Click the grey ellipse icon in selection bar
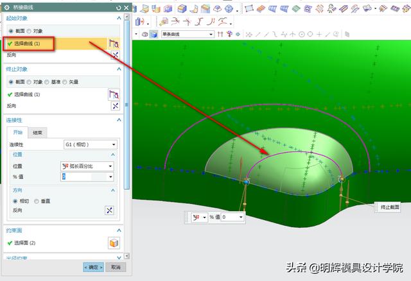This screenshot has width=411, height=281. [144, 34]
